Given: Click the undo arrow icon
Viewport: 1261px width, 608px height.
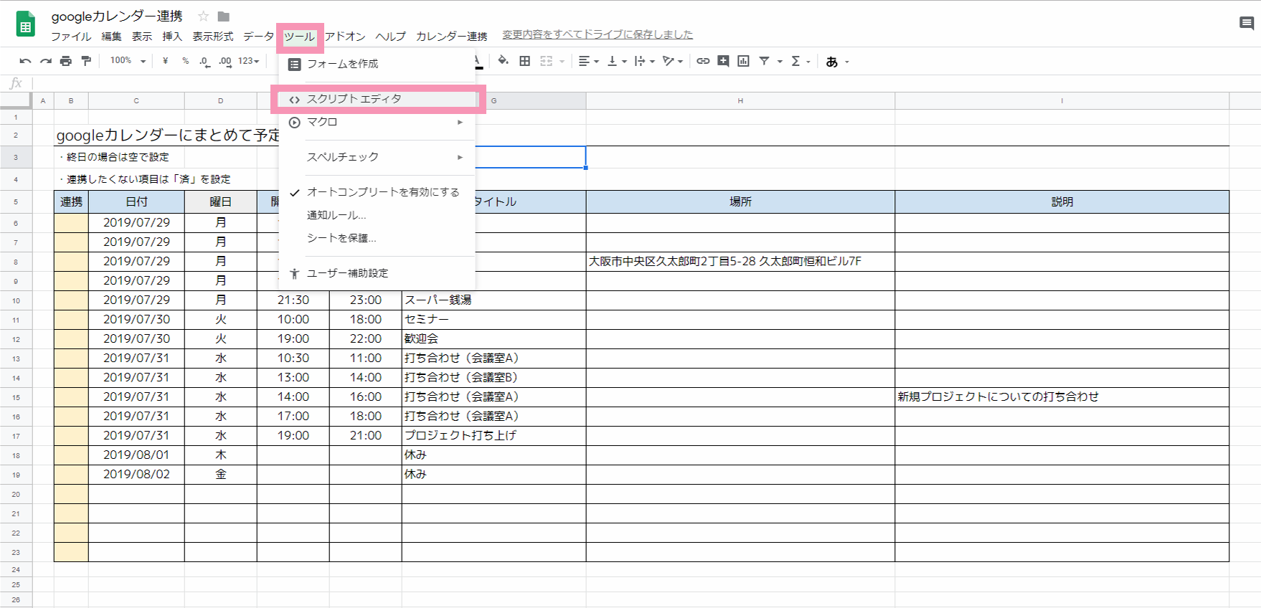Looking at the screenshot, I should pyautogui.click(x=25, y=62).
